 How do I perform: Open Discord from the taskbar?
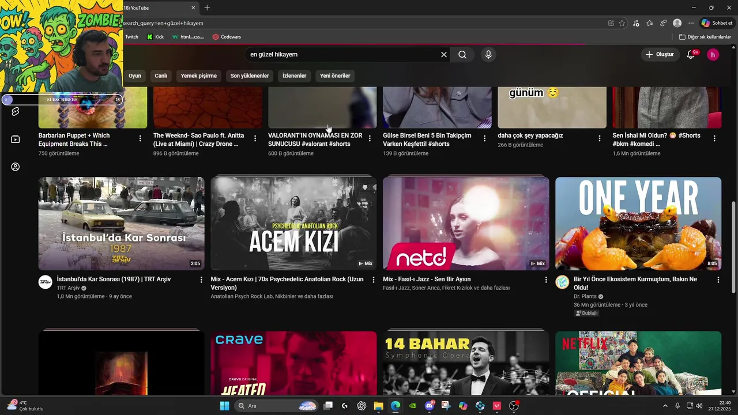[x=429, y=406]
